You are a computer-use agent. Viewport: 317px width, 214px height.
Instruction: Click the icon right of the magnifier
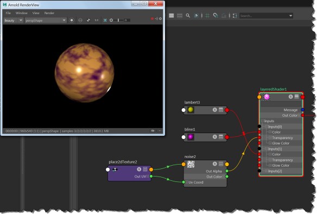pyautogui.click(x=196, y=16)
